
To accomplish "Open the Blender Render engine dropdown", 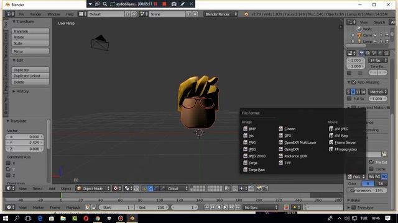I will [221, 14].
